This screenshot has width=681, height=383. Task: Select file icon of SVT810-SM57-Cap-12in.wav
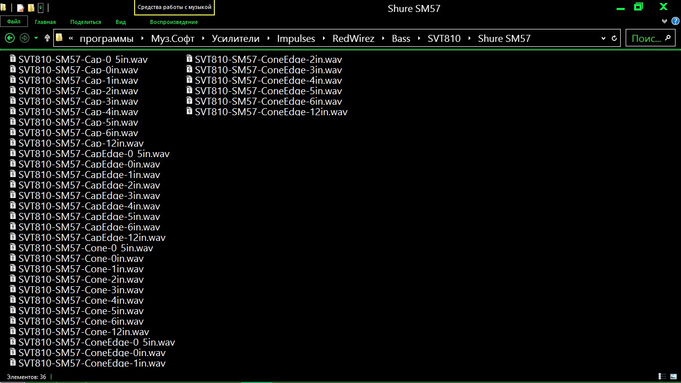(13, 143)
